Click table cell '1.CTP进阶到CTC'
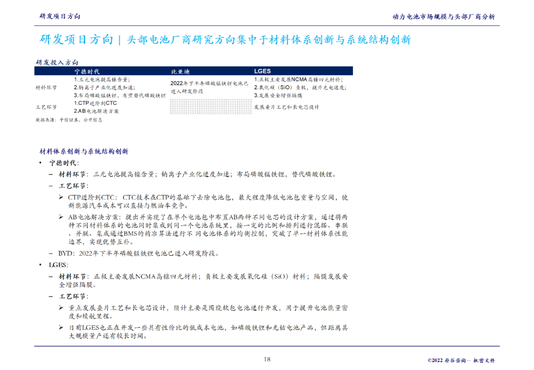 95,103
